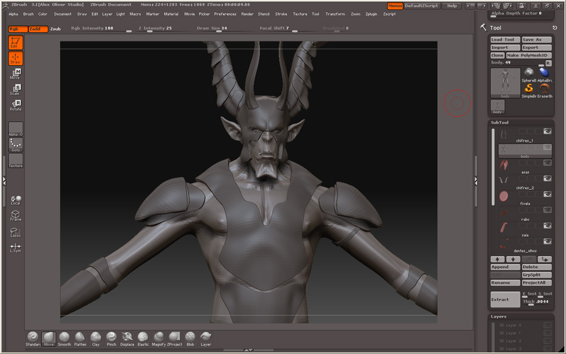This screenshot has height=354, width=566.
Task: Choose the Layer brush
Action: point(206,339)
